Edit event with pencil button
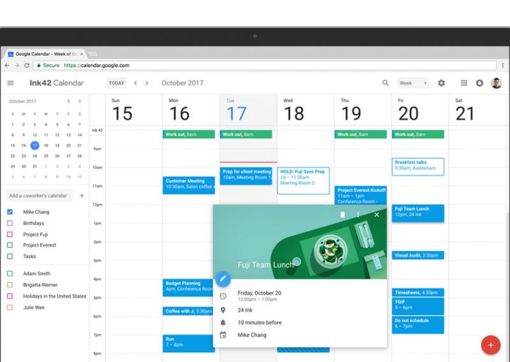 [x=222, y=279]
